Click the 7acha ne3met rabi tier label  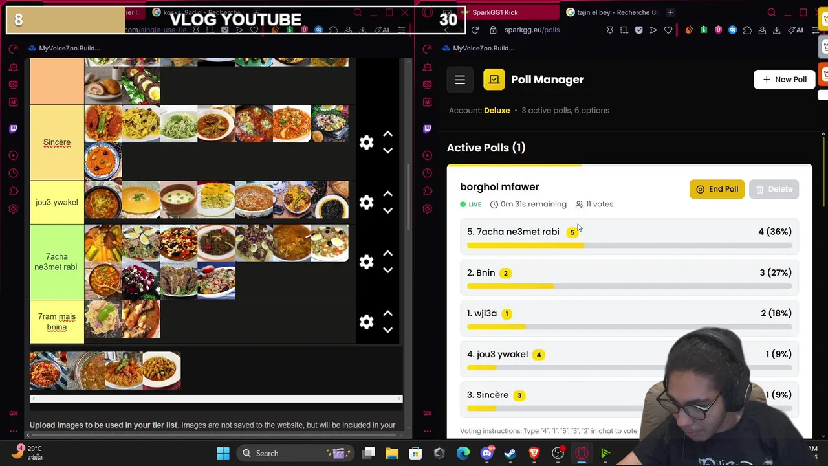57,261
